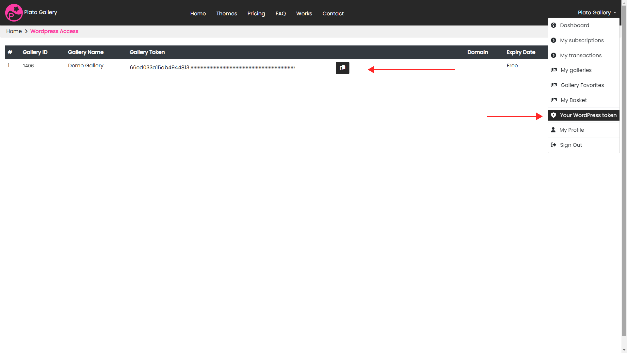Click the Dashboard globe icon

pos(554,25)
